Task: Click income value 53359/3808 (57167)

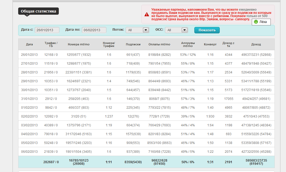Action: click(256, 143)
